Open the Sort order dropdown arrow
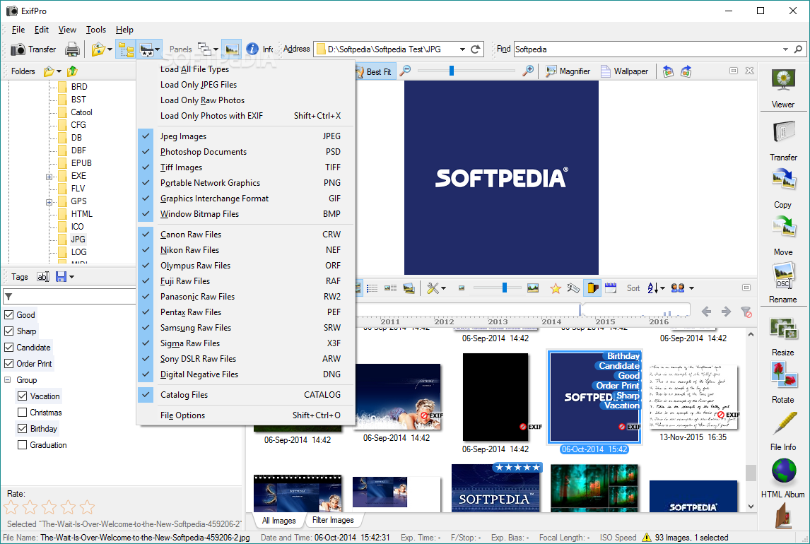The height and width of the screenshot is (544, 810). click(662, 288)
